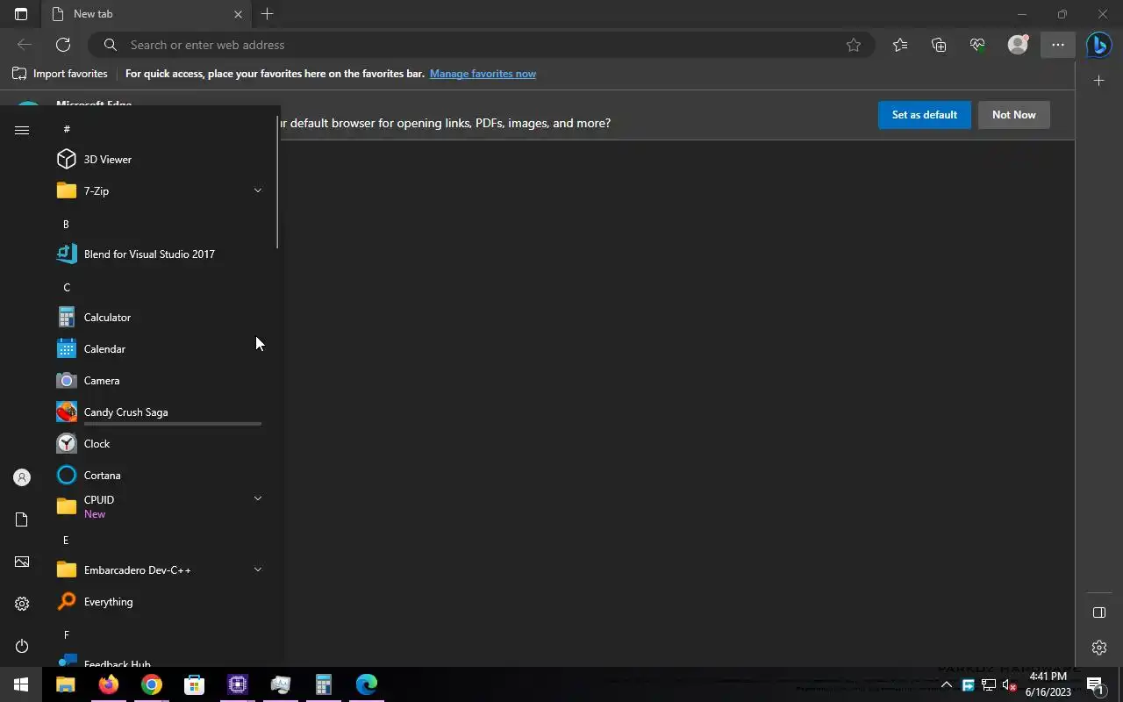Open Edge Collections
The height and width of the screenshot is (702, 1123).
939,45
